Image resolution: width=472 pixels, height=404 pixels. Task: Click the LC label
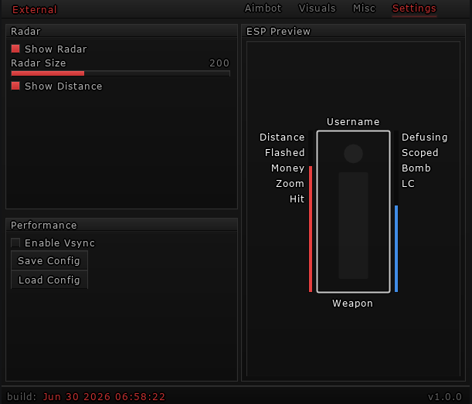(x=408, y=184)
